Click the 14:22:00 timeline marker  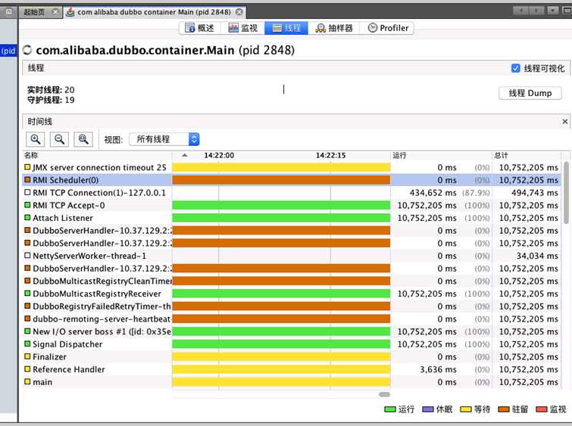[219, 155]
